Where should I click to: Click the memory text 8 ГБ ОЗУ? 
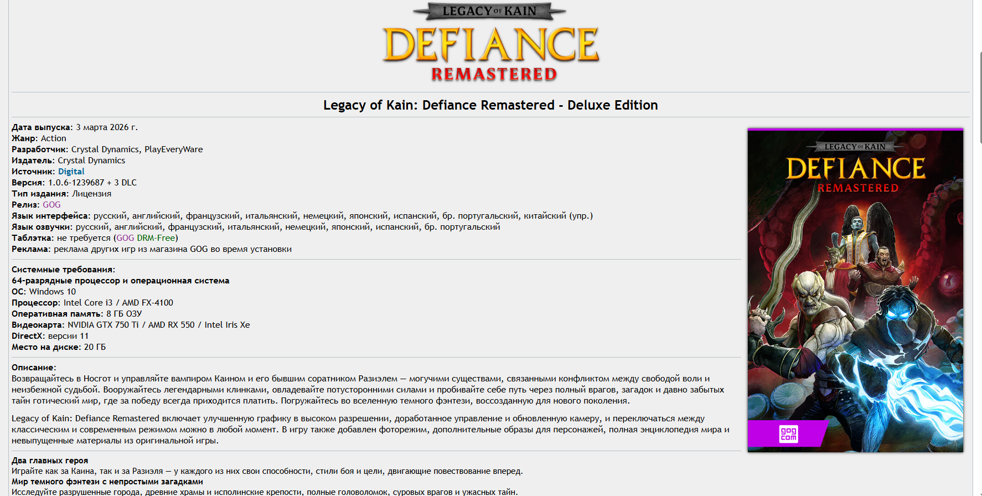124,314
